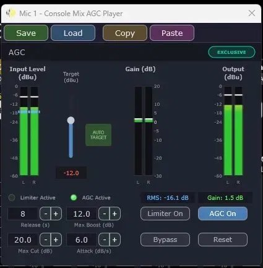Close the Console Mix AGC Player window
Viewport: 263px width, 268px height.
point(252,13)
